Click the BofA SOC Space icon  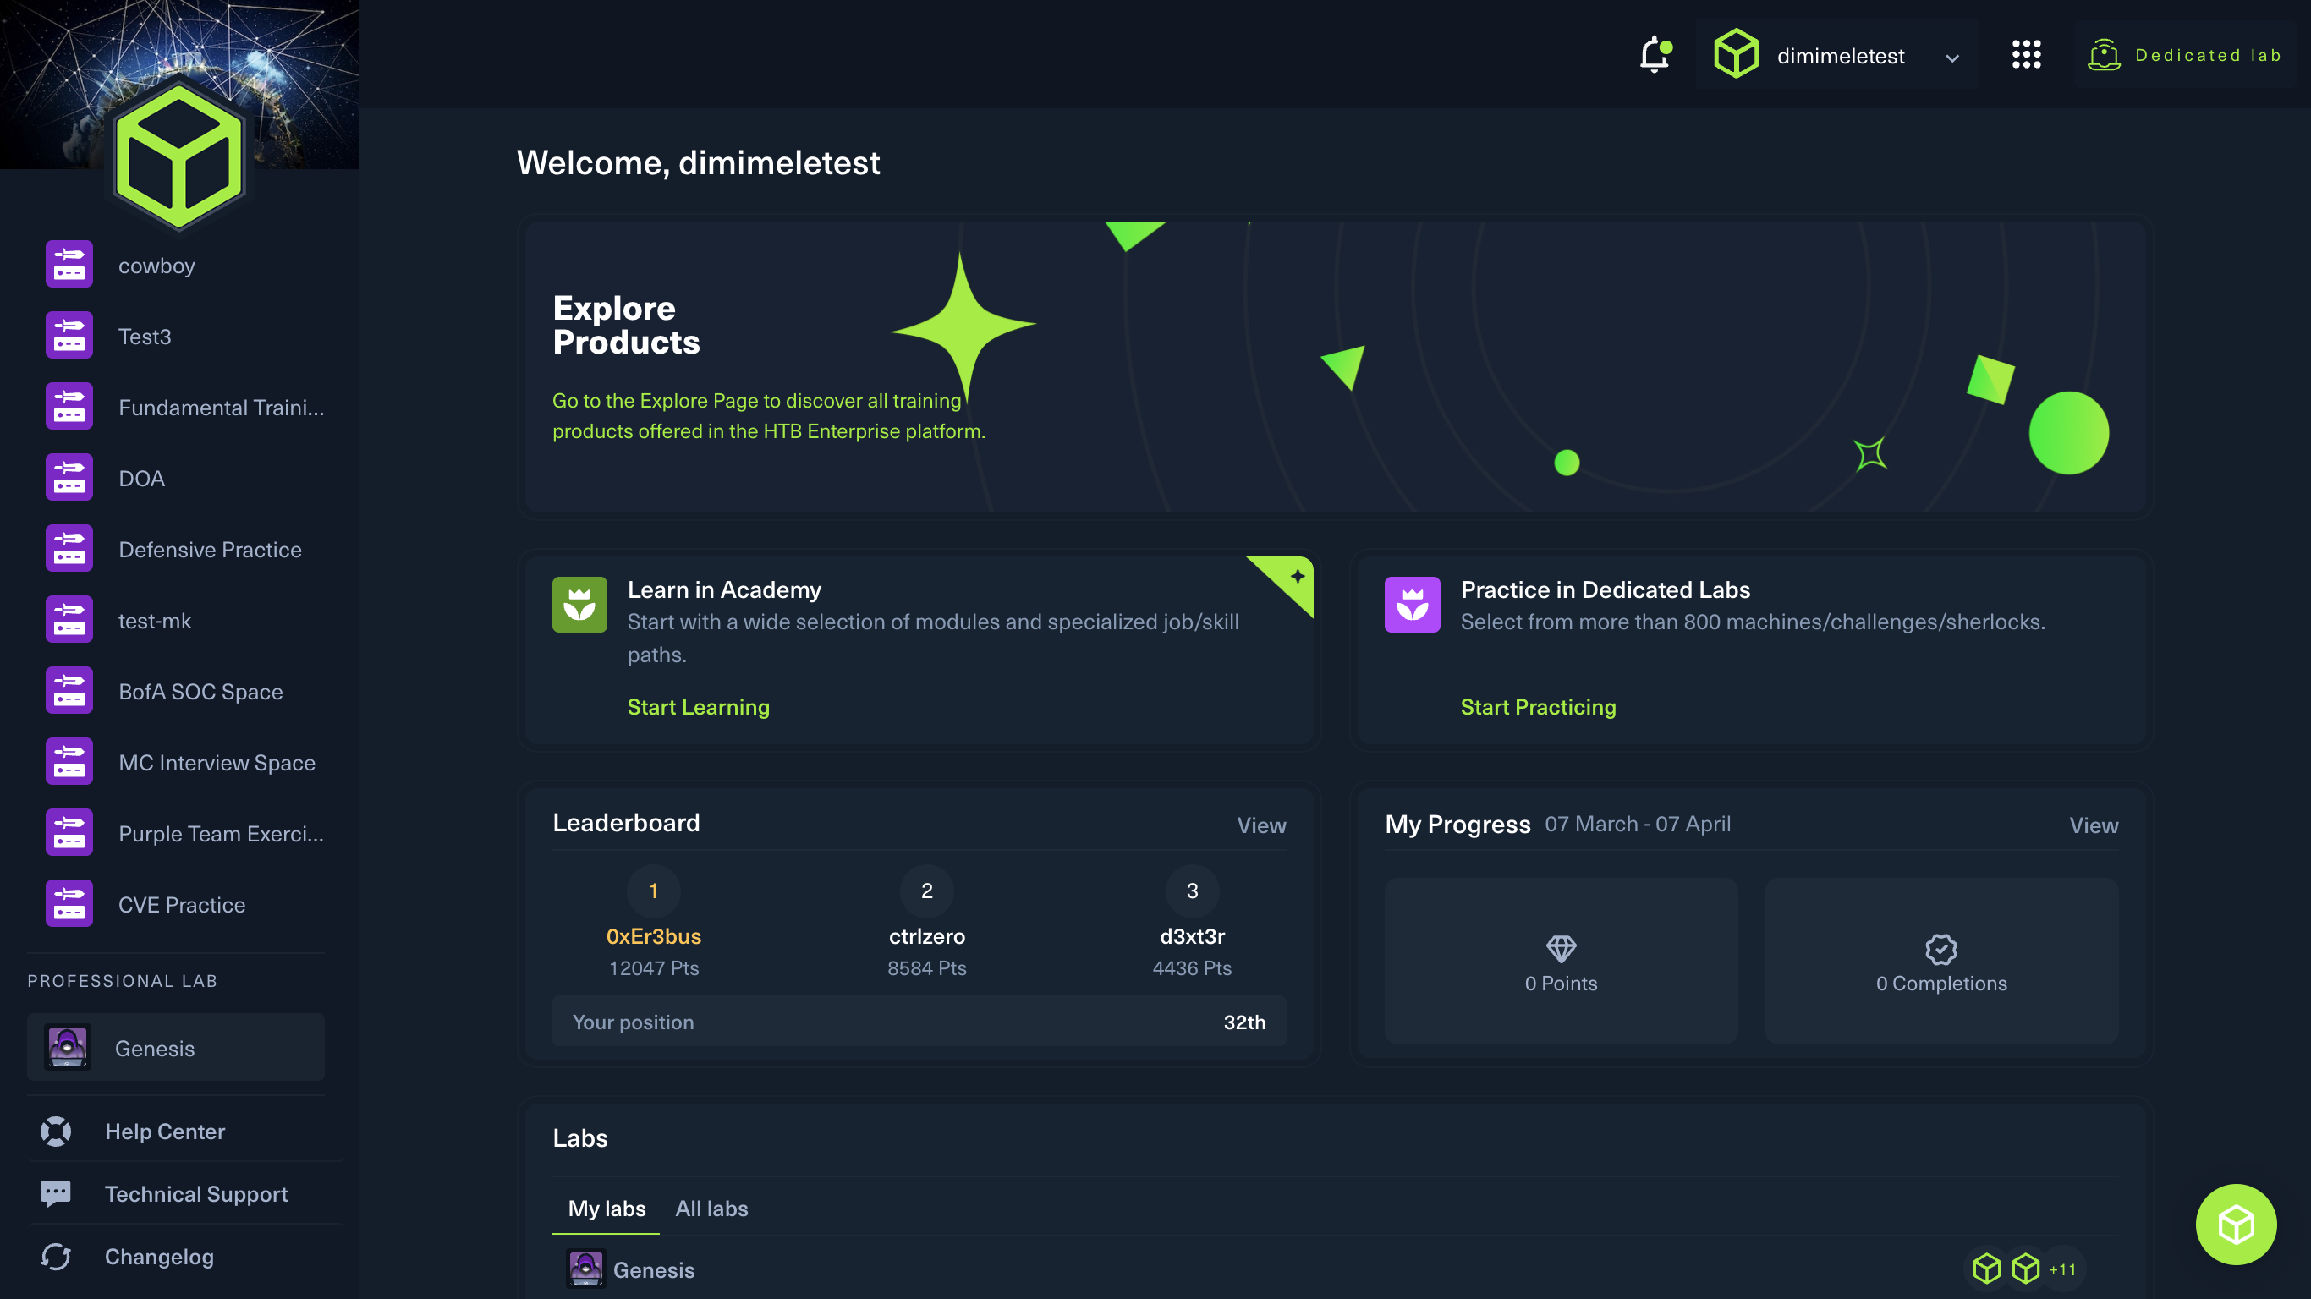pyautogui.click(x=69, y=690)
